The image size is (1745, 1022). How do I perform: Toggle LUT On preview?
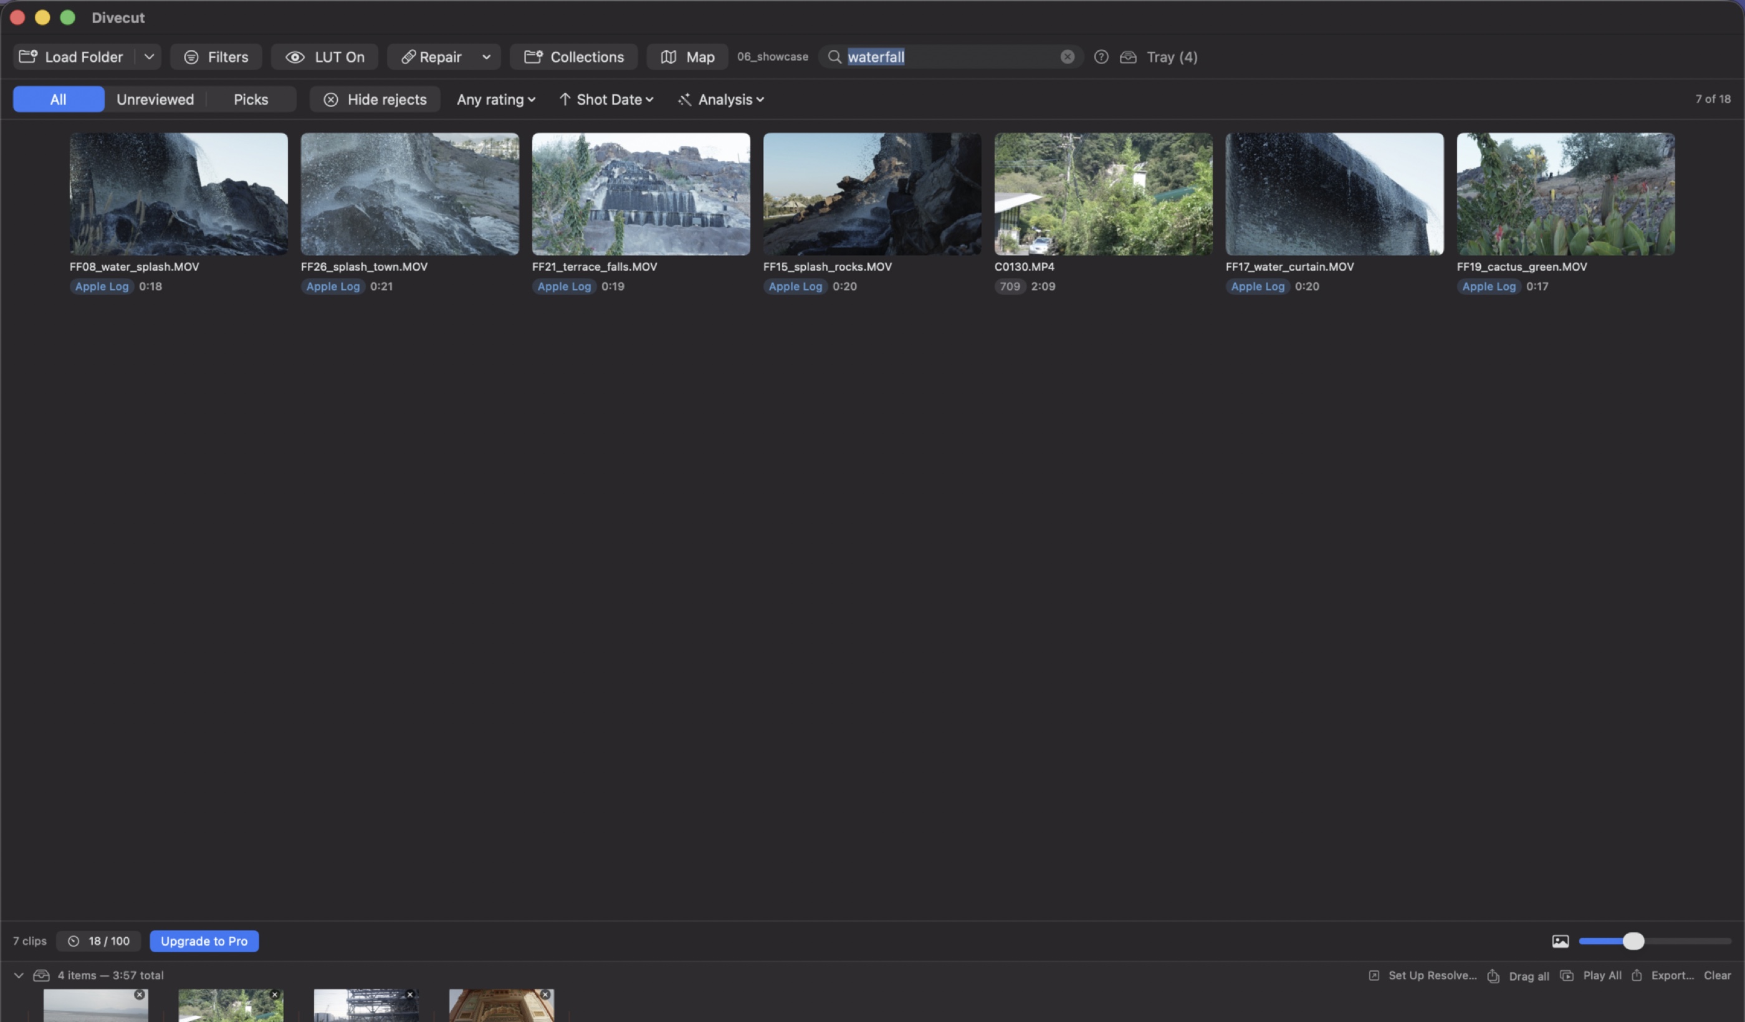[325, 57]
